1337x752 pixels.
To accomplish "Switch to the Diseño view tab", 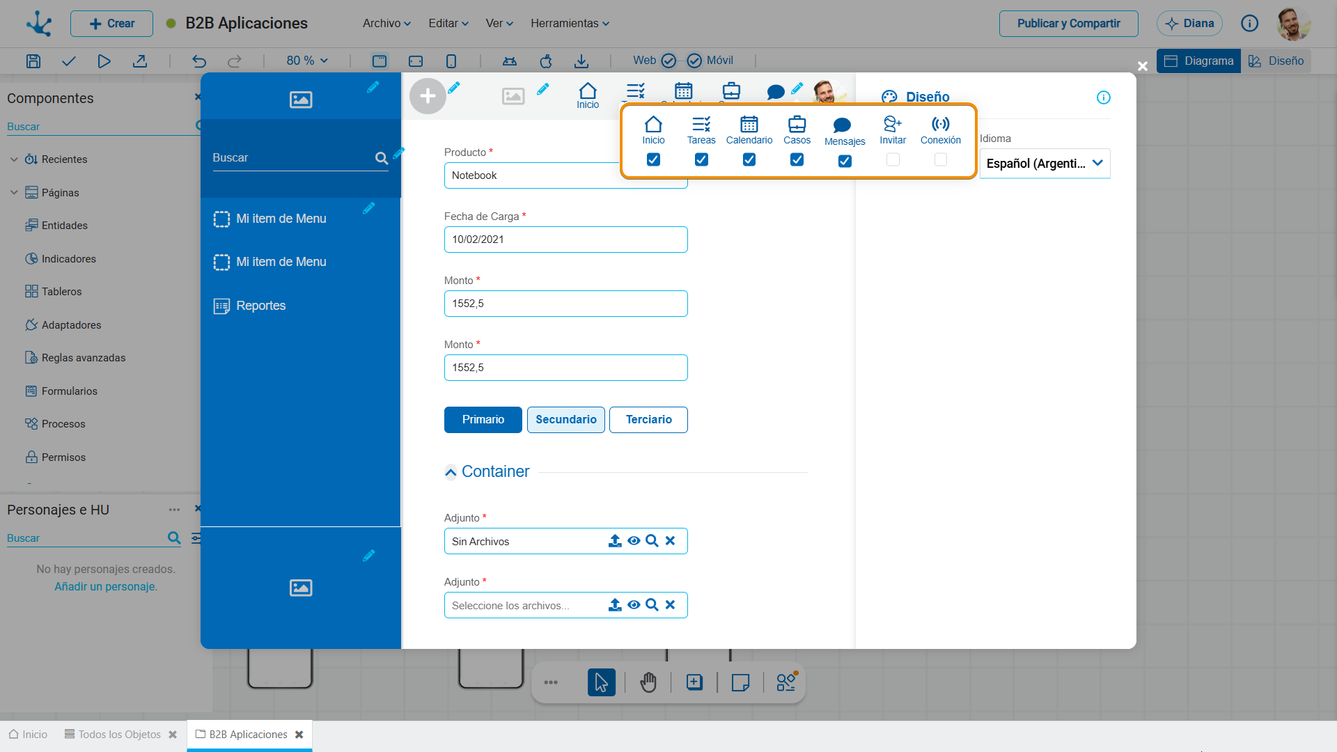I will point(1276,61).
